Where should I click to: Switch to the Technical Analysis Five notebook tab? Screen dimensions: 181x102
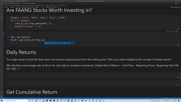coord(29,3)
